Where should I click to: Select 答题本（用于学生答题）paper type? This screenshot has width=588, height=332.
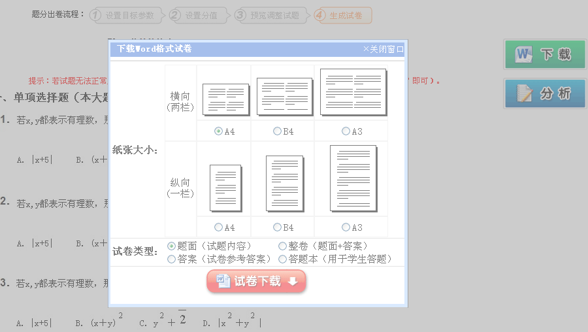(x=282, y=259)
